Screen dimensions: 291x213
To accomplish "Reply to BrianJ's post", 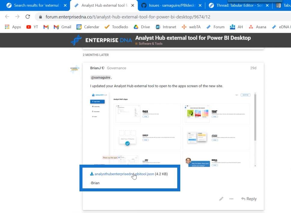I will pos(249,199).
